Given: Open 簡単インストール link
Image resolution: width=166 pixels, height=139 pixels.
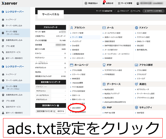Looking at the screenshot, I should point(78,99).
